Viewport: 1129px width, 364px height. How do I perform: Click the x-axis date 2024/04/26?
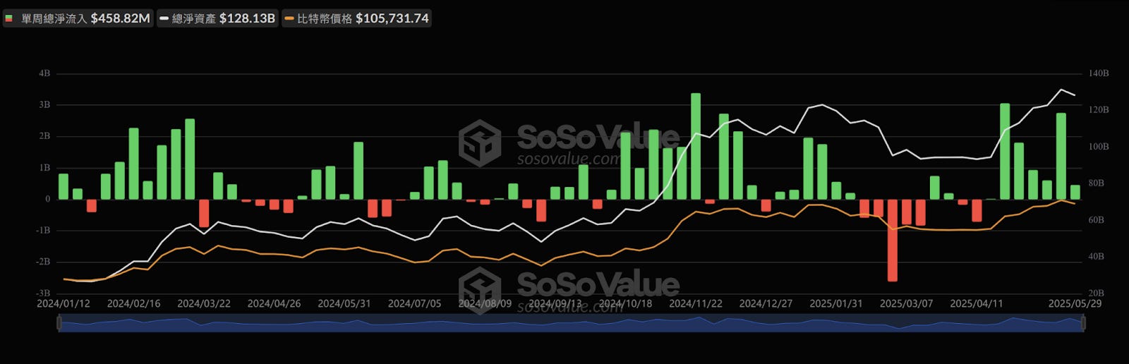coord(274,303)
